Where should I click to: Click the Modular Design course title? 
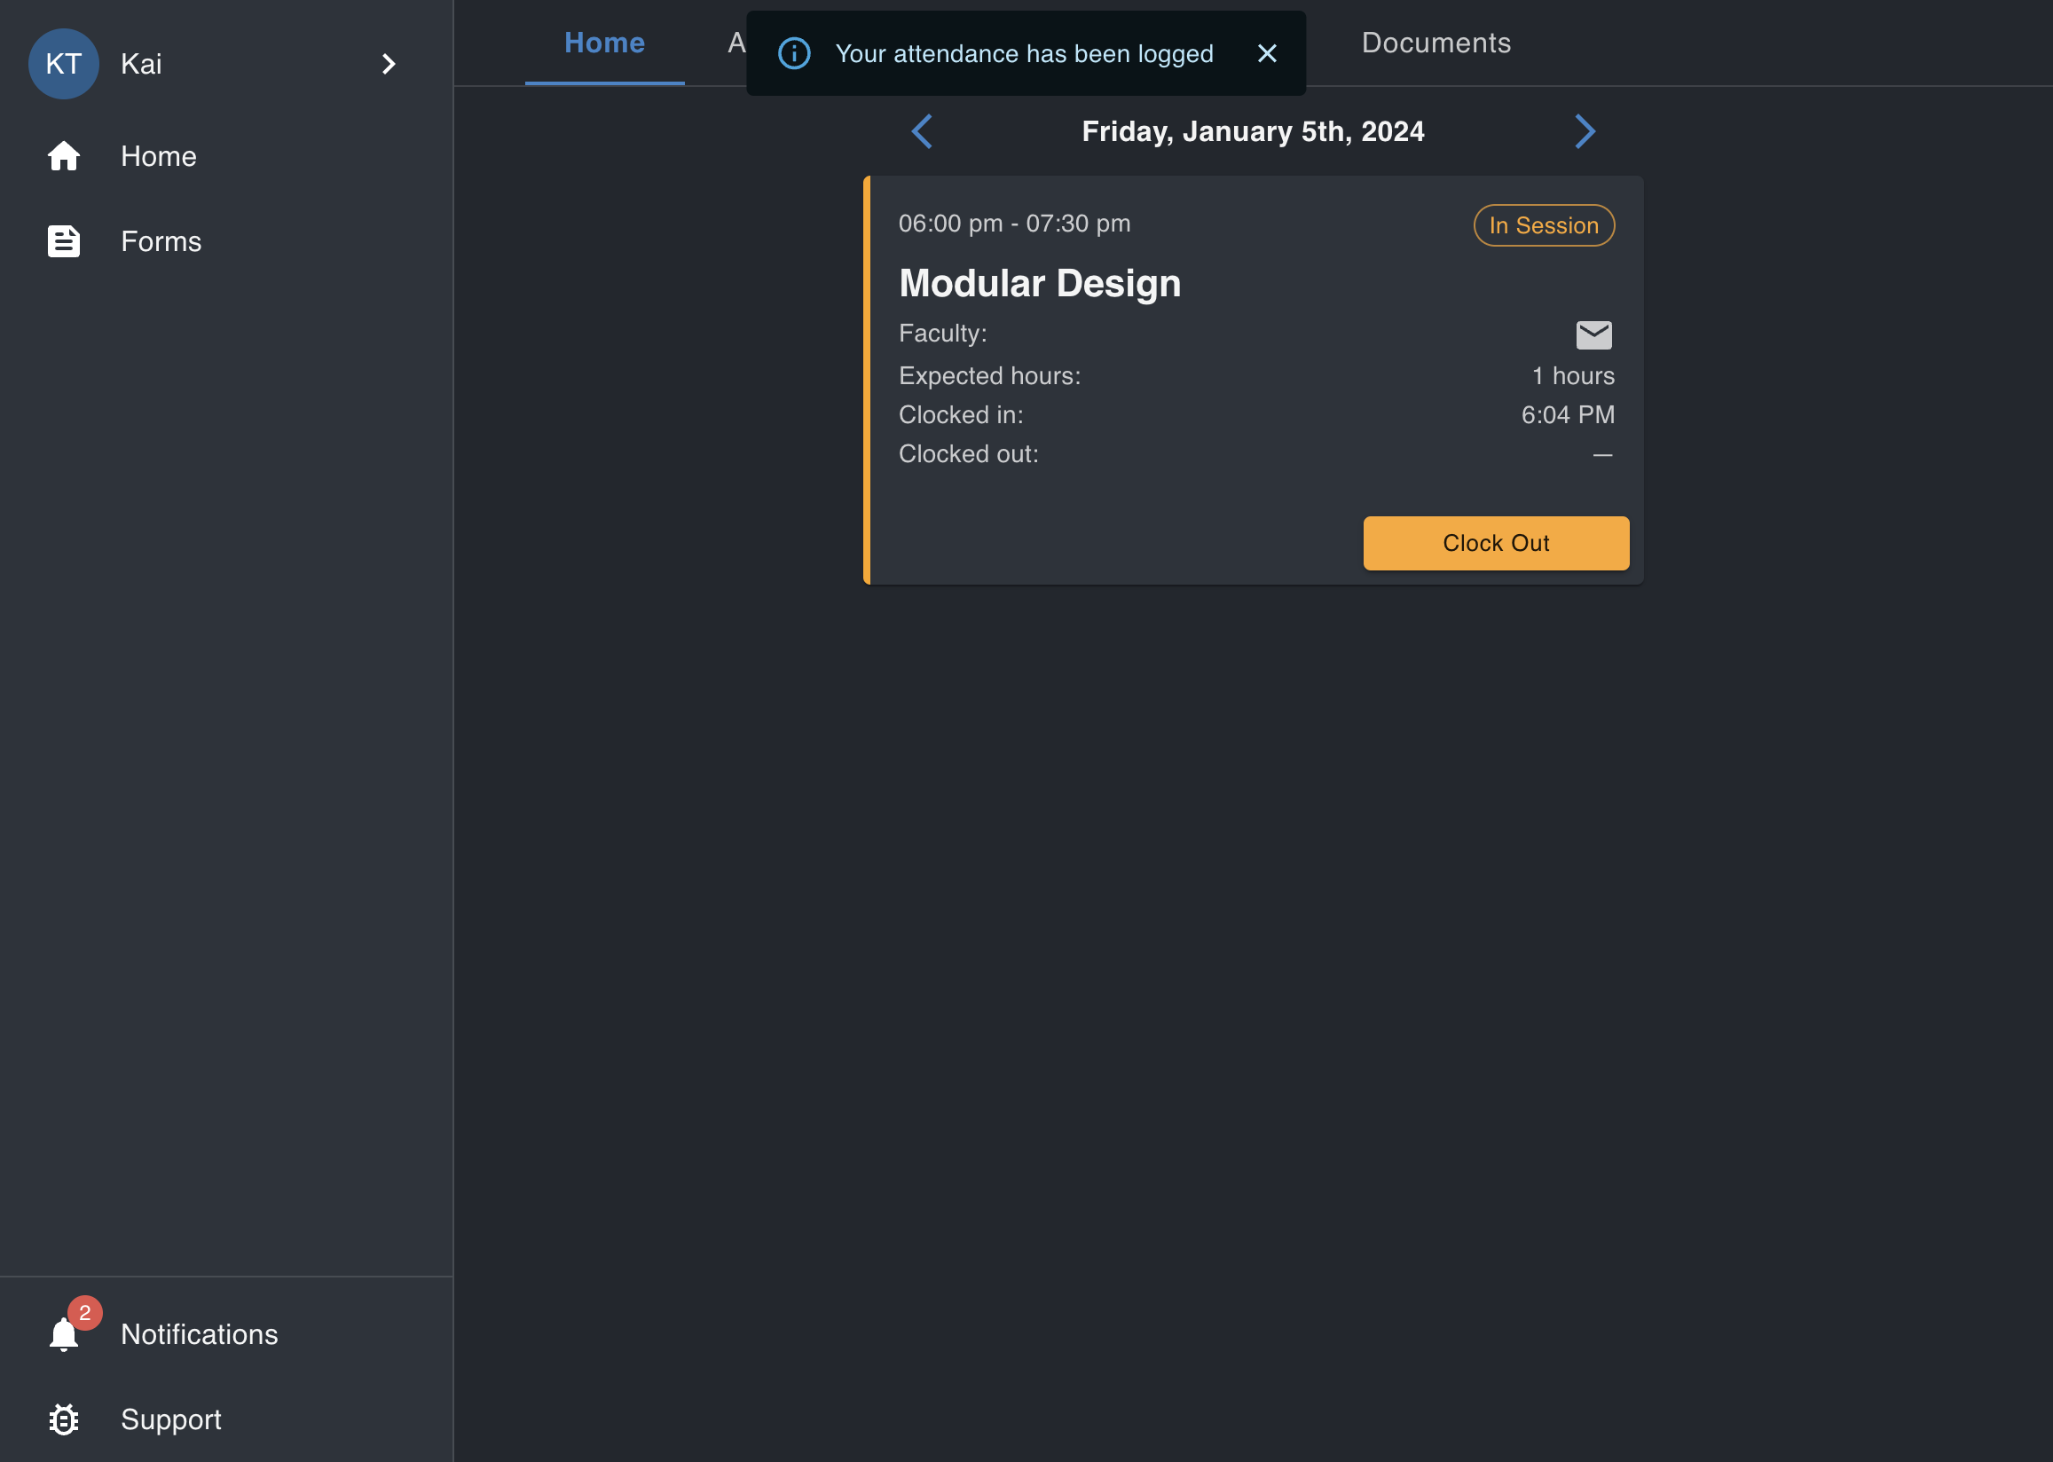click(x=1040, y=283)
